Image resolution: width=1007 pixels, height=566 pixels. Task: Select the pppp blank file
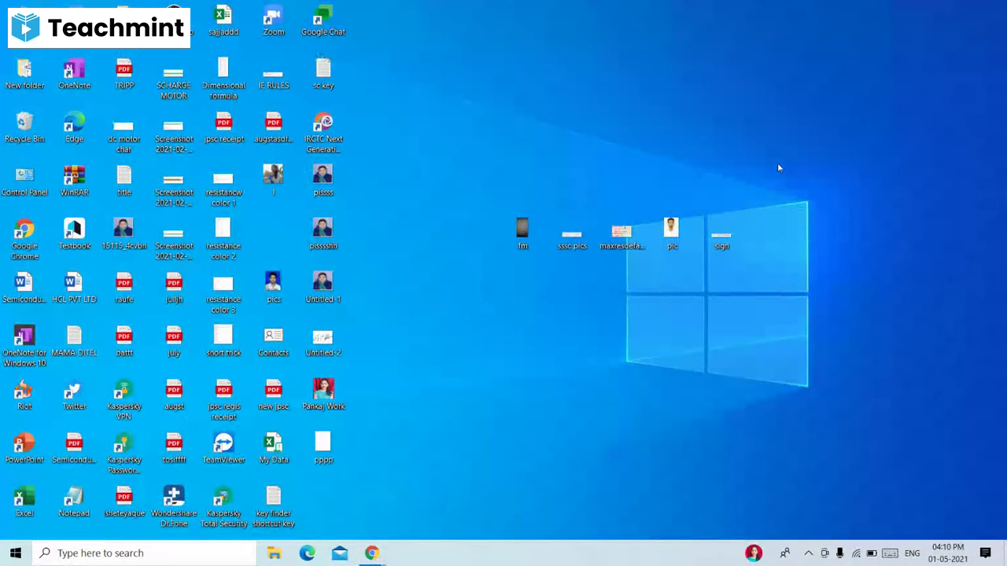click(x=323, y=448)
